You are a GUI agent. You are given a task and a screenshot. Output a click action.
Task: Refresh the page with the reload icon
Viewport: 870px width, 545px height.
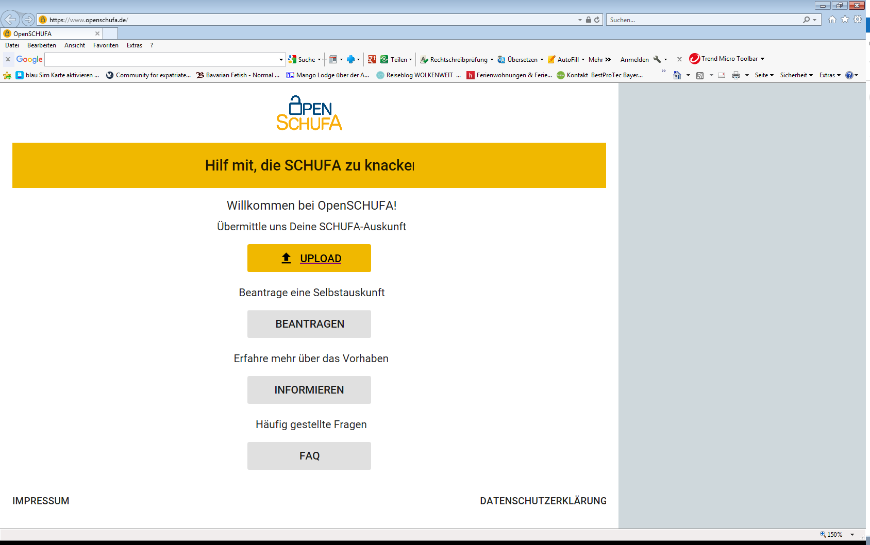pyautogui.click(x=597, y=20)
